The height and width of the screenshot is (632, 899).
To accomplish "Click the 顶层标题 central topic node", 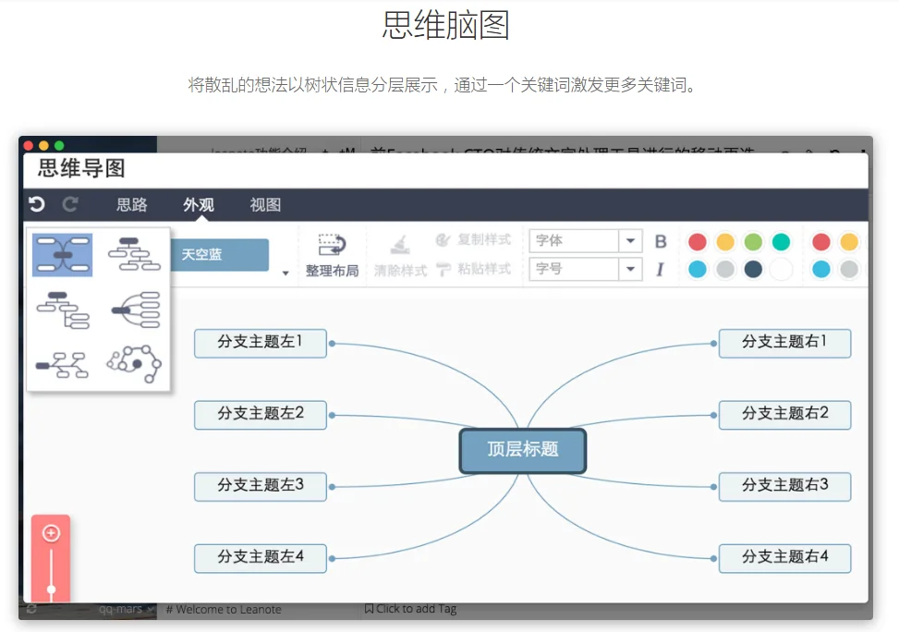I will (523, 451).
